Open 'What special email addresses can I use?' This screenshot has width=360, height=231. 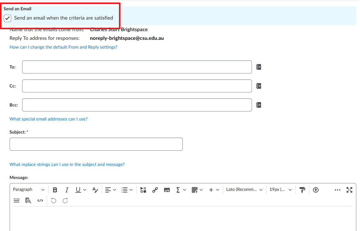49,119
